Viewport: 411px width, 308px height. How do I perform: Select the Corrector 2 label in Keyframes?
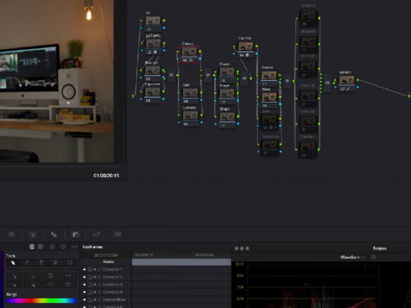click(x=112, y=277)
